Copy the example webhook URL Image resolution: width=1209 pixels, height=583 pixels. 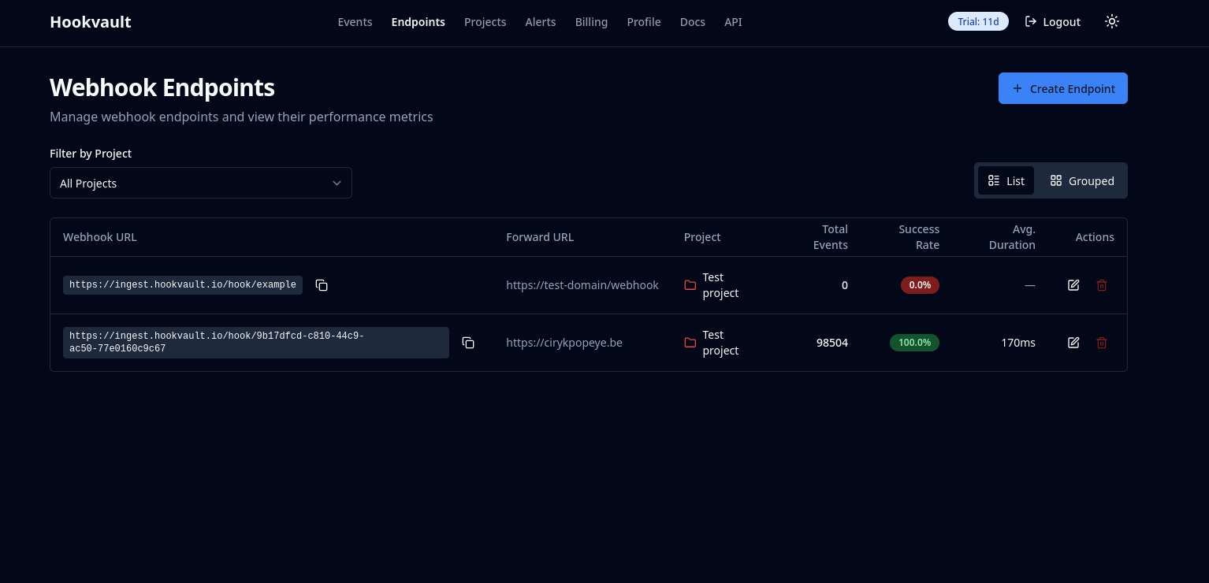(x=322, y=285)
